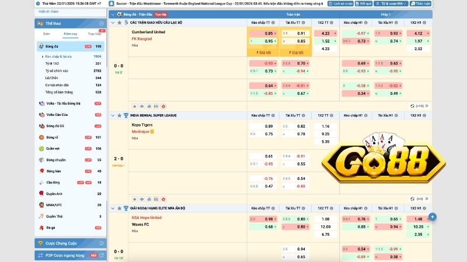467x262 pixels.
Task: Click Giá tốt under Tài Xỉu TT column
Action: point(296,52)
